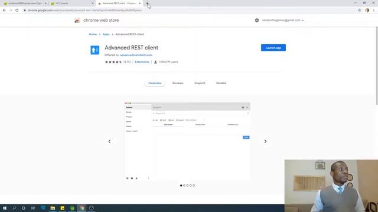
Task: Visit advancedrestclient.com developer link
Action: point(136,55)
